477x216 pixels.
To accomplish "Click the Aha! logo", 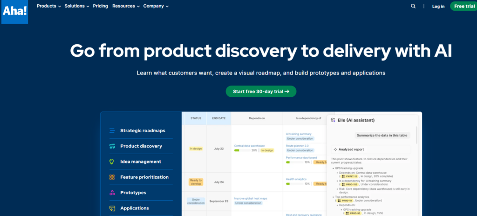I will click(x=14, y=12).
